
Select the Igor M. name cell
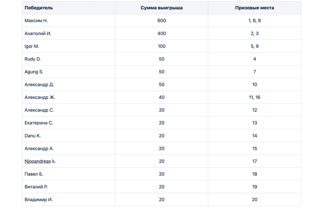point(69,46)
